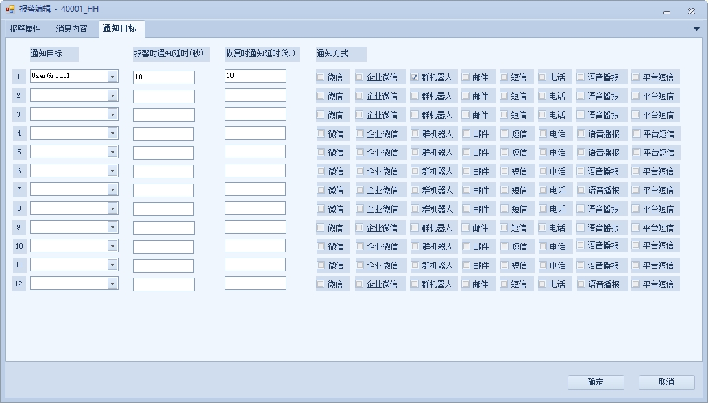Focus row 8 recovery notify delay field

255,208
